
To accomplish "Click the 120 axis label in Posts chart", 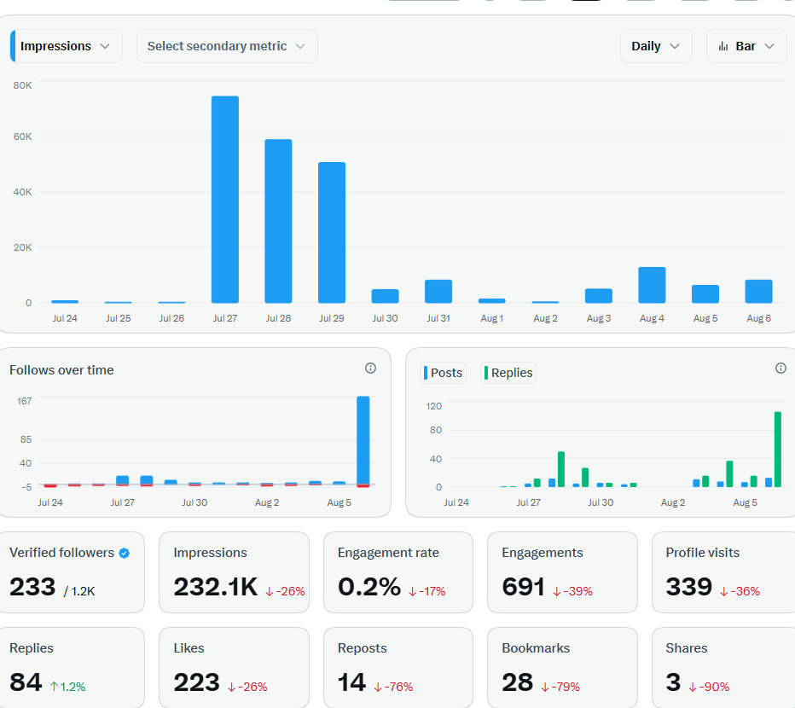I will (x=434, y=406).
